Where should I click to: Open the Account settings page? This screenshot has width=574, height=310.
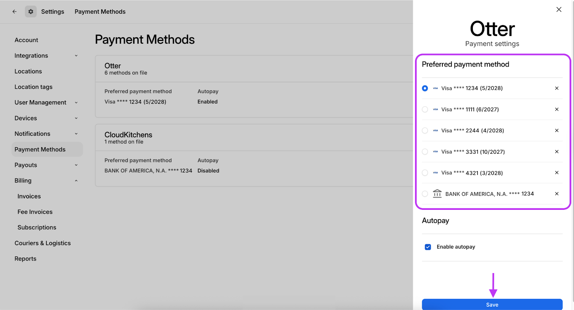click(26, 40)
